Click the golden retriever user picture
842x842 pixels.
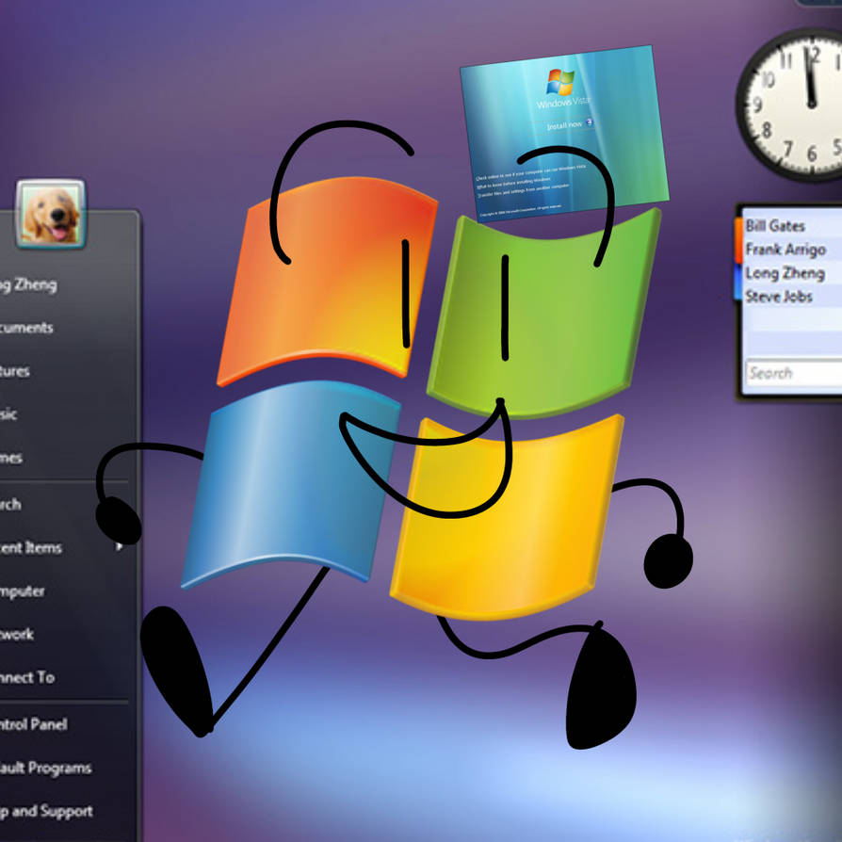(51, 214)
